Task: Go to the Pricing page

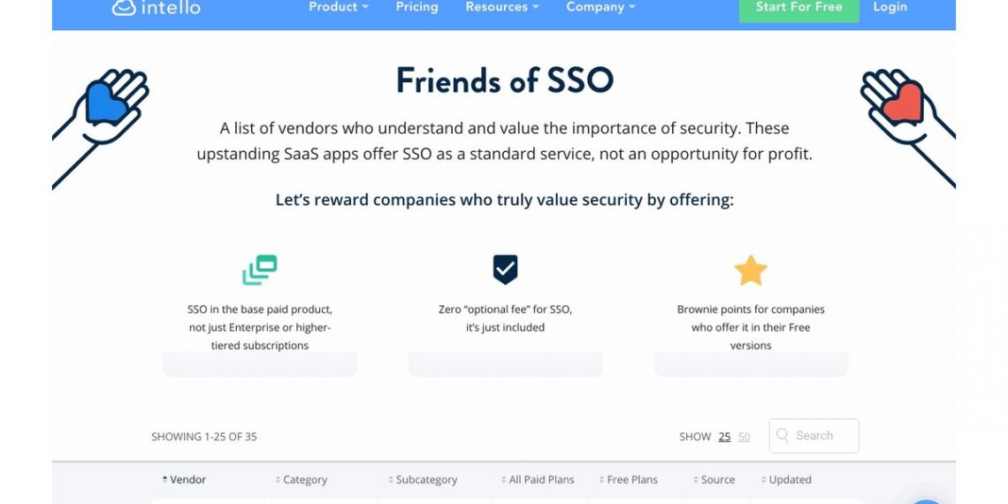Action: (416, 7)
